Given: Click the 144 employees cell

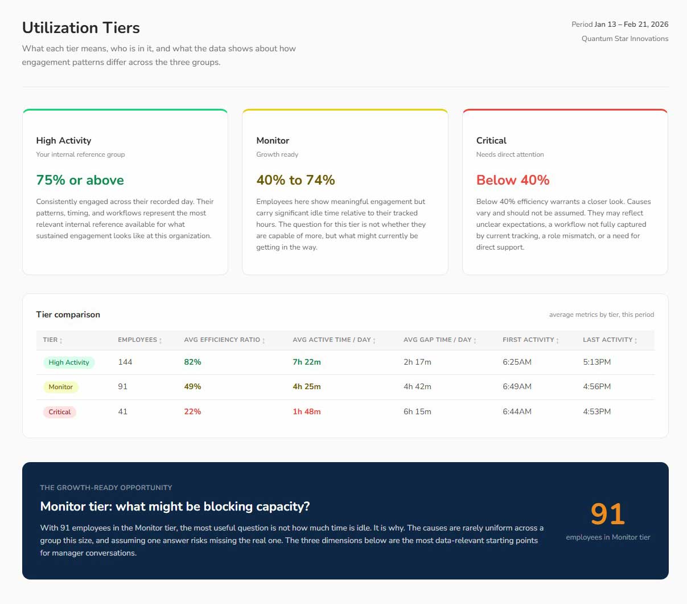Looking at the screenshot, I should tap(125, 362).
